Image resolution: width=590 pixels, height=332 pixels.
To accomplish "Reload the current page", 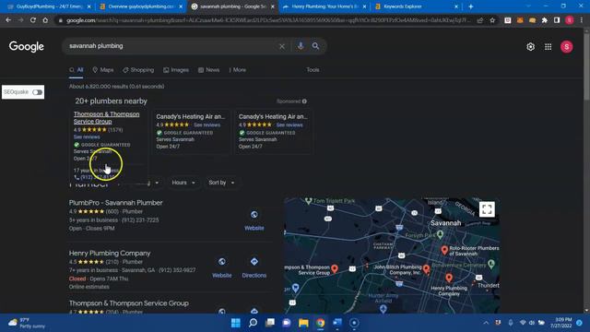I will pyautogui.click(x=33, y=20).
